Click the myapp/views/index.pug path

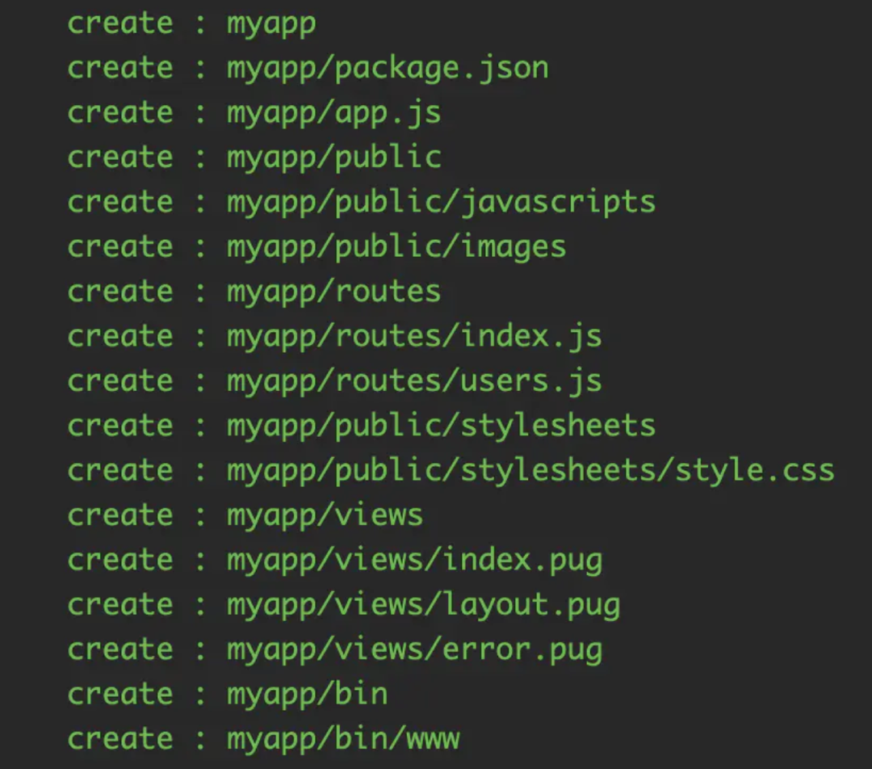pos(413,560)
